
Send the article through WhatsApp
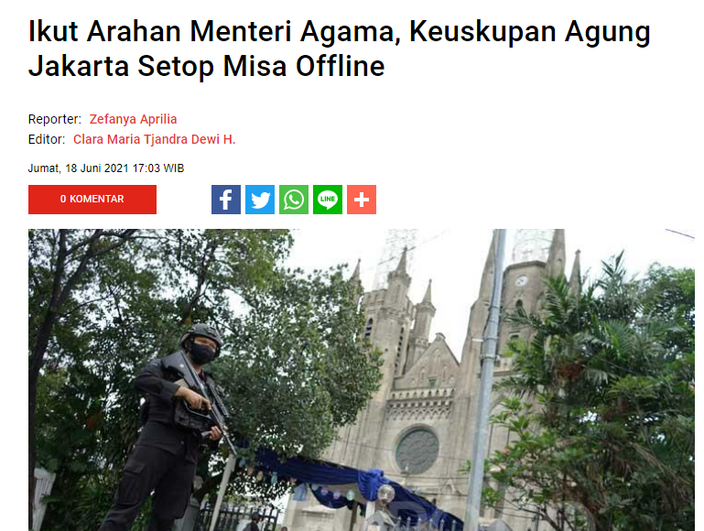(x=294, y=200)
